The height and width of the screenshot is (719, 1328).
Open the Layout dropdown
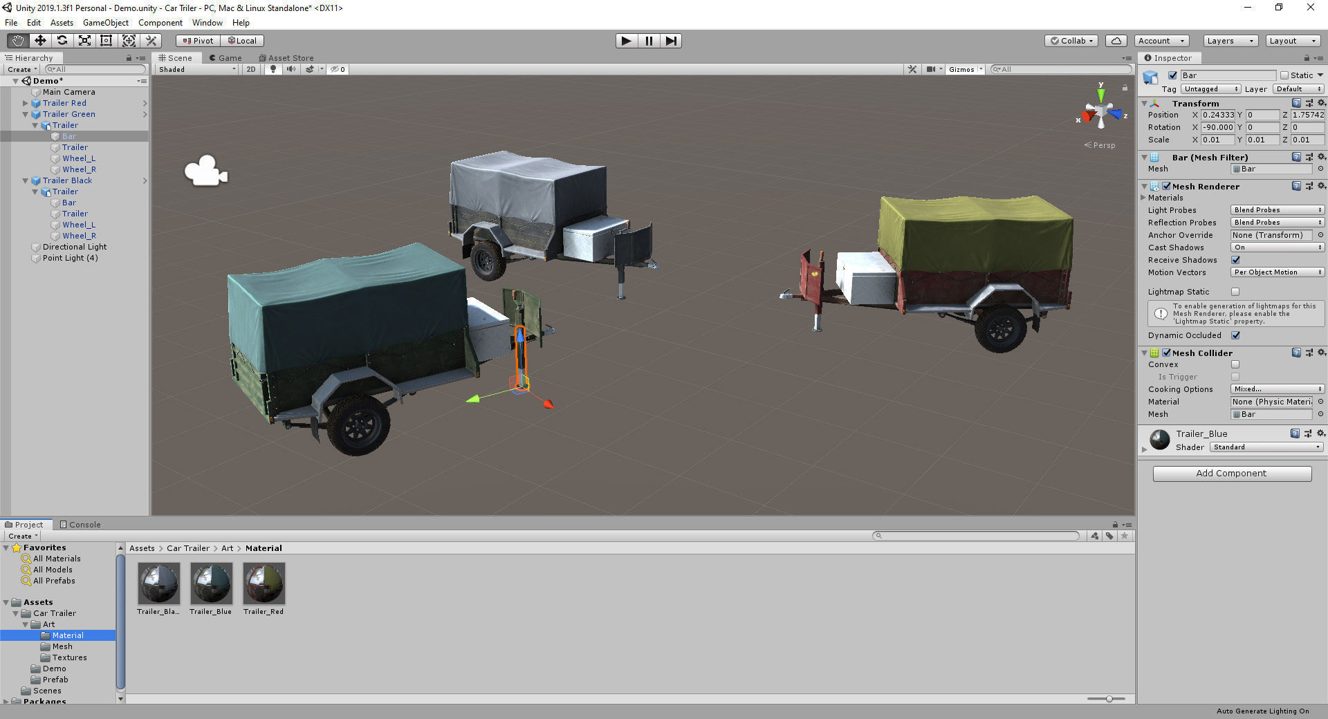tap(1293, 41)
